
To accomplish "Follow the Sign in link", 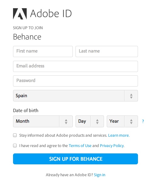I will coord(99,175).
